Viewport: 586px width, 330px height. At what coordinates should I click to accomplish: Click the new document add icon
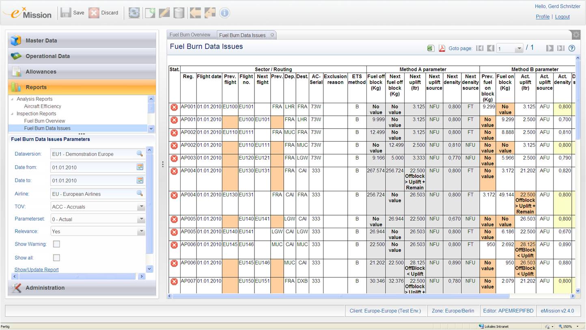coord(150,13)
